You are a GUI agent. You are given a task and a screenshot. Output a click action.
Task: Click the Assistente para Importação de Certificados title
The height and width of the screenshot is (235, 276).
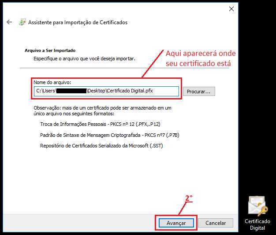78,22
